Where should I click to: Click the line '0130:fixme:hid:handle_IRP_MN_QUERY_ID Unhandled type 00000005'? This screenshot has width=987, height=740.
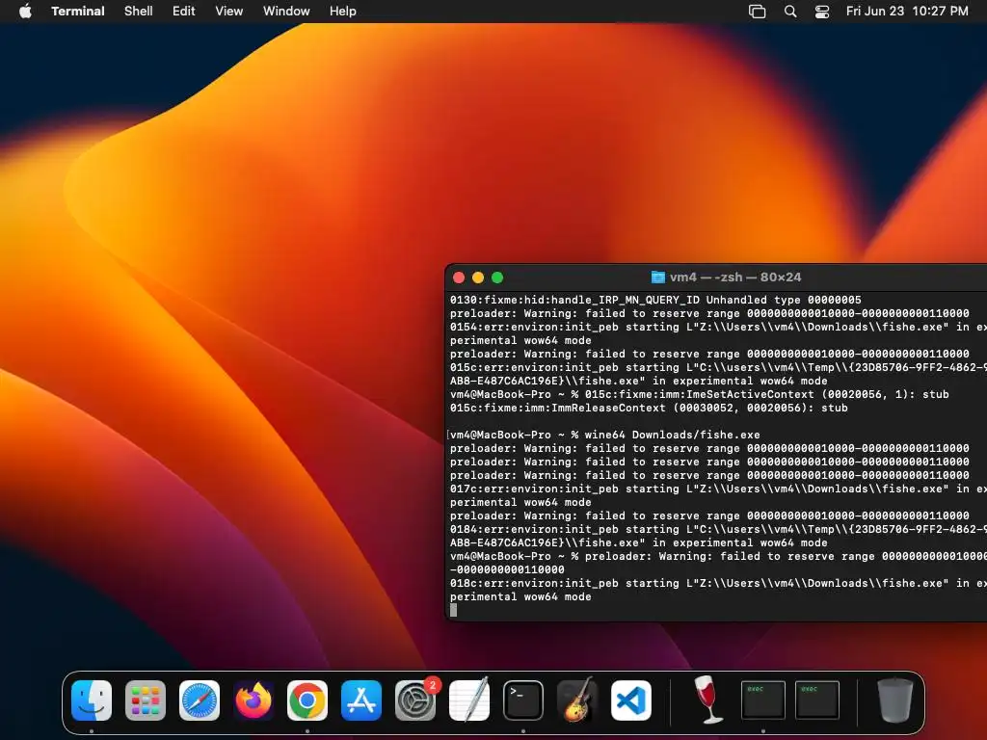tap(655, 301)
